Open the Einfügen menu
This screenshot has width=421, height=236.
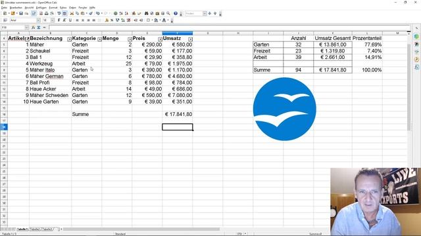(41, 7)
